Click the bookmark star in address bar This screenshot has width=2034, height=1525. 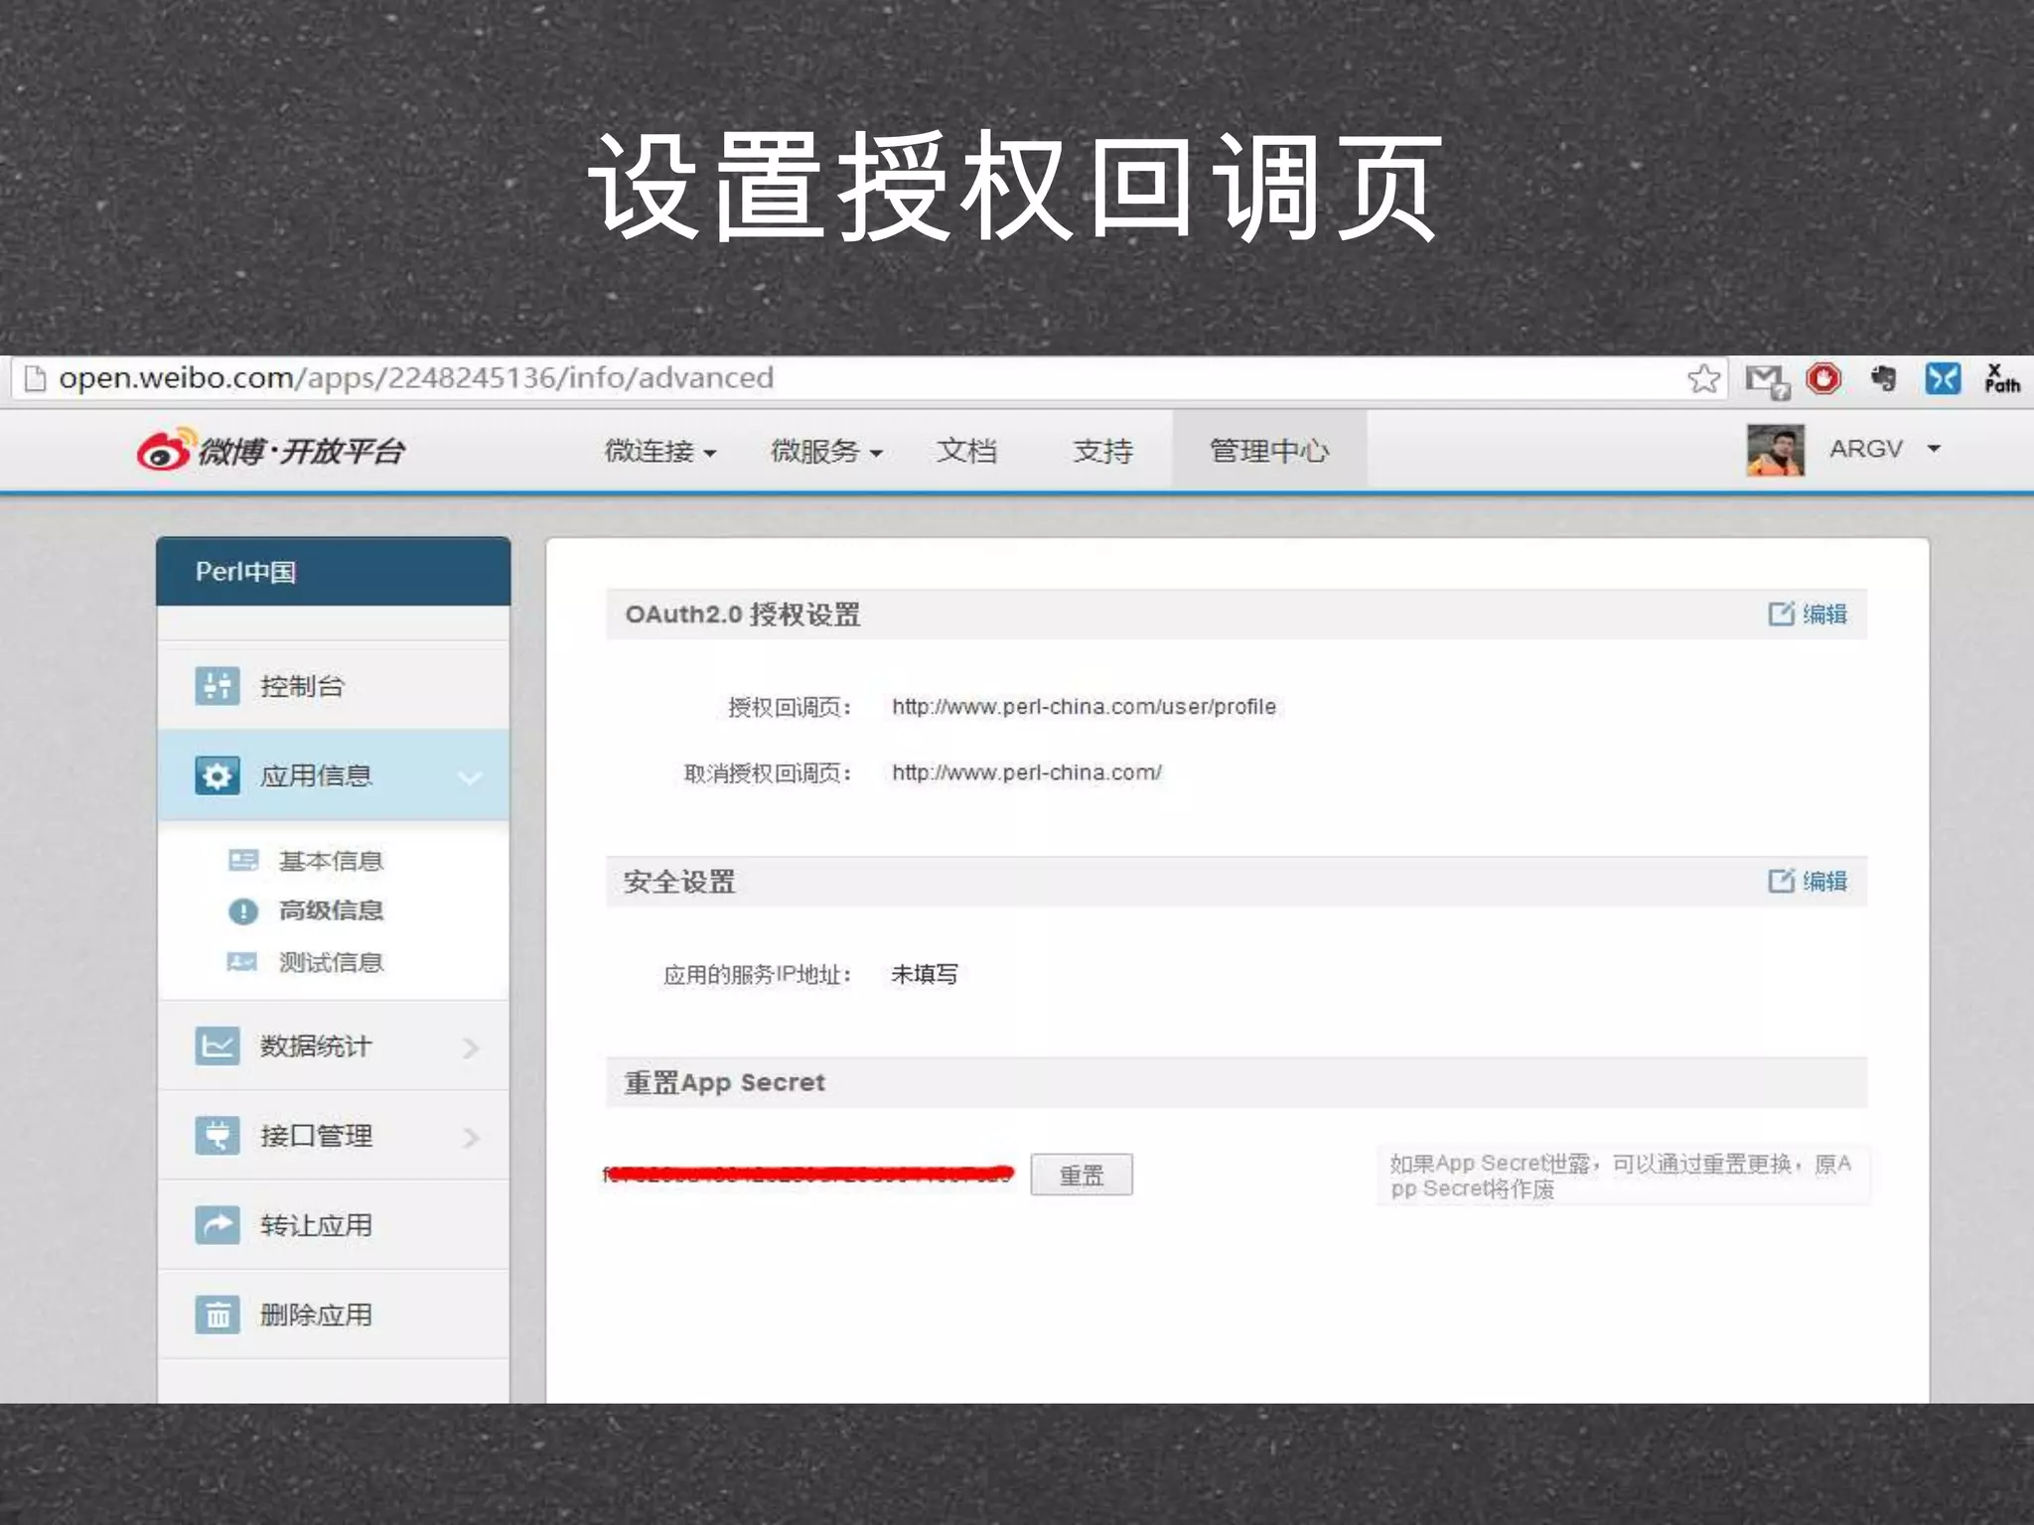coord(1703,378)
